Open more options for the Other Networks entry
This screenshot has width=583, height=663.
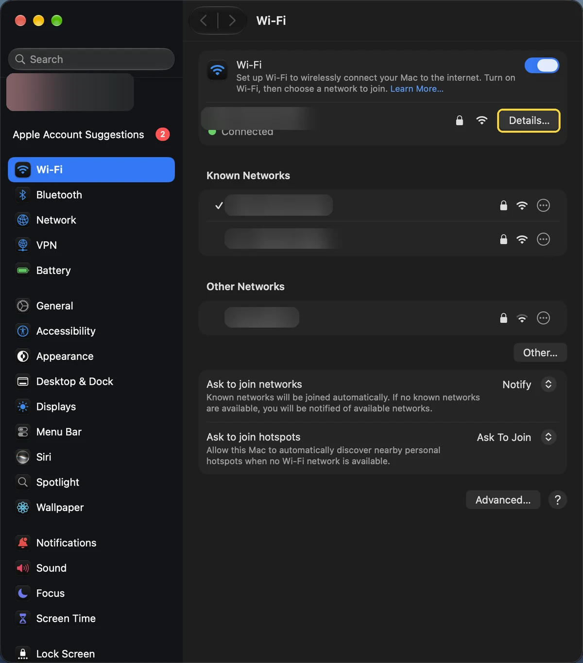(x=543, y=318)
